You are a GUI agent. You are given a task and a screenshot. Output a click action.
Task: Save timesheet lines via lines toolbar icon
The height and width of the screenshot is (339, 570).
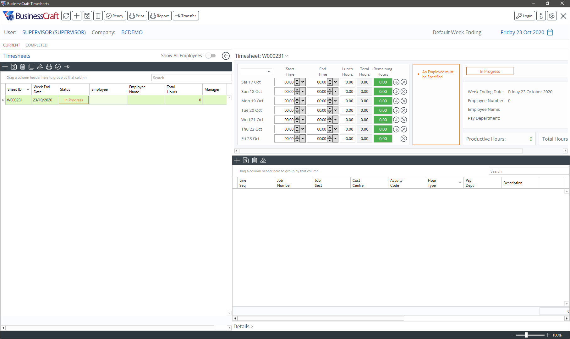[246, 160]
